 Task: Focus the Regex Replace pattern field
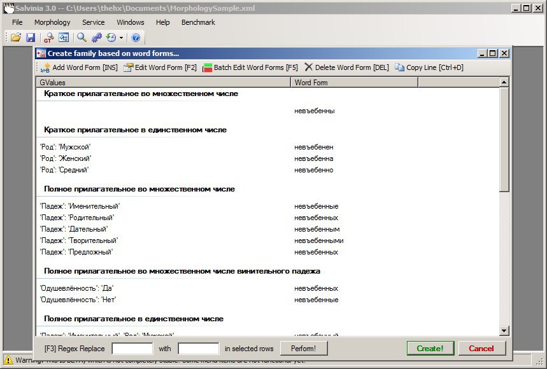[x=132, y=349]
